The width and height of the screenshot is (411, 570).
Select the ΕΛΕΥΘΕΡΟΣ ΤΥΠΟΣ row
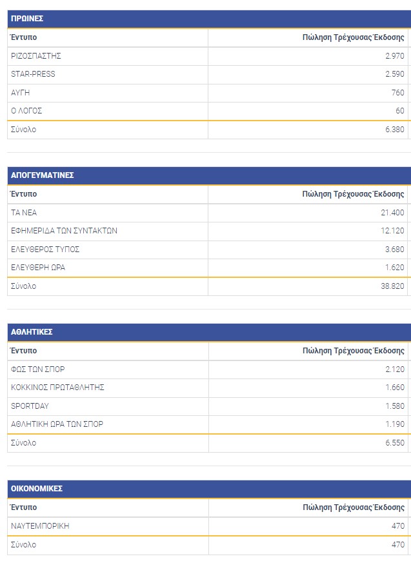pos(45,250)
